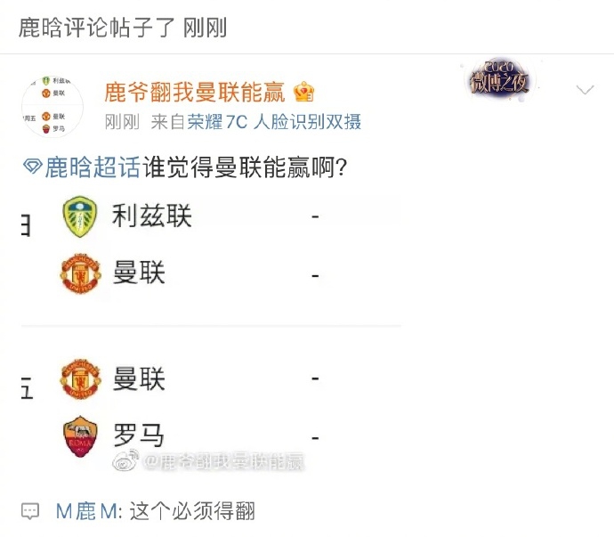Click the post text 谁觉得曼联能赢啊?
614x537 pixels.
245,167
